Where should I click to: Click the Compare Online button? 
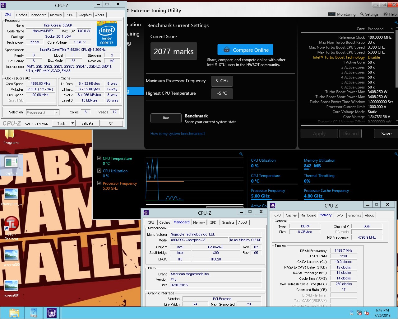245,50
